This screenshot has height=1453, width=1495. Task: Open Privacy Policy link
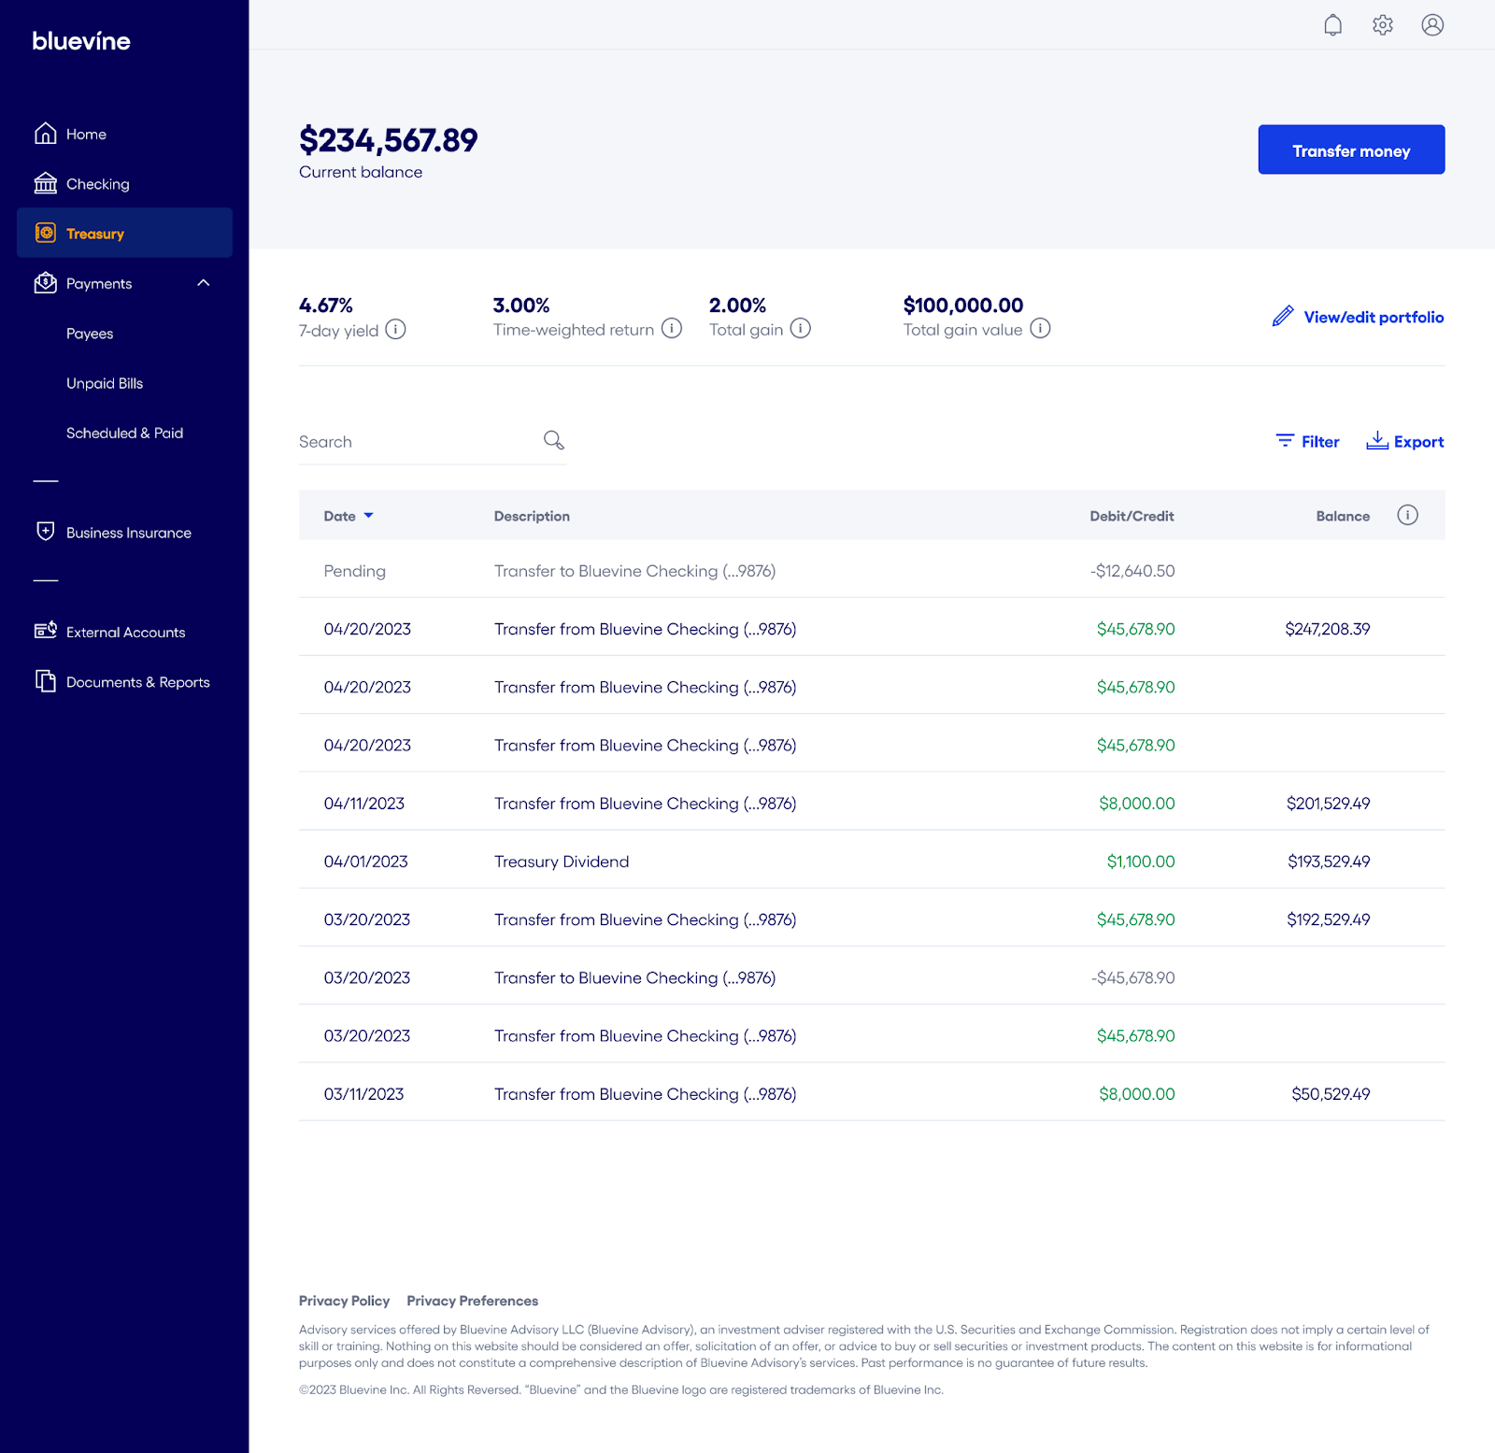pos(344,1301)
